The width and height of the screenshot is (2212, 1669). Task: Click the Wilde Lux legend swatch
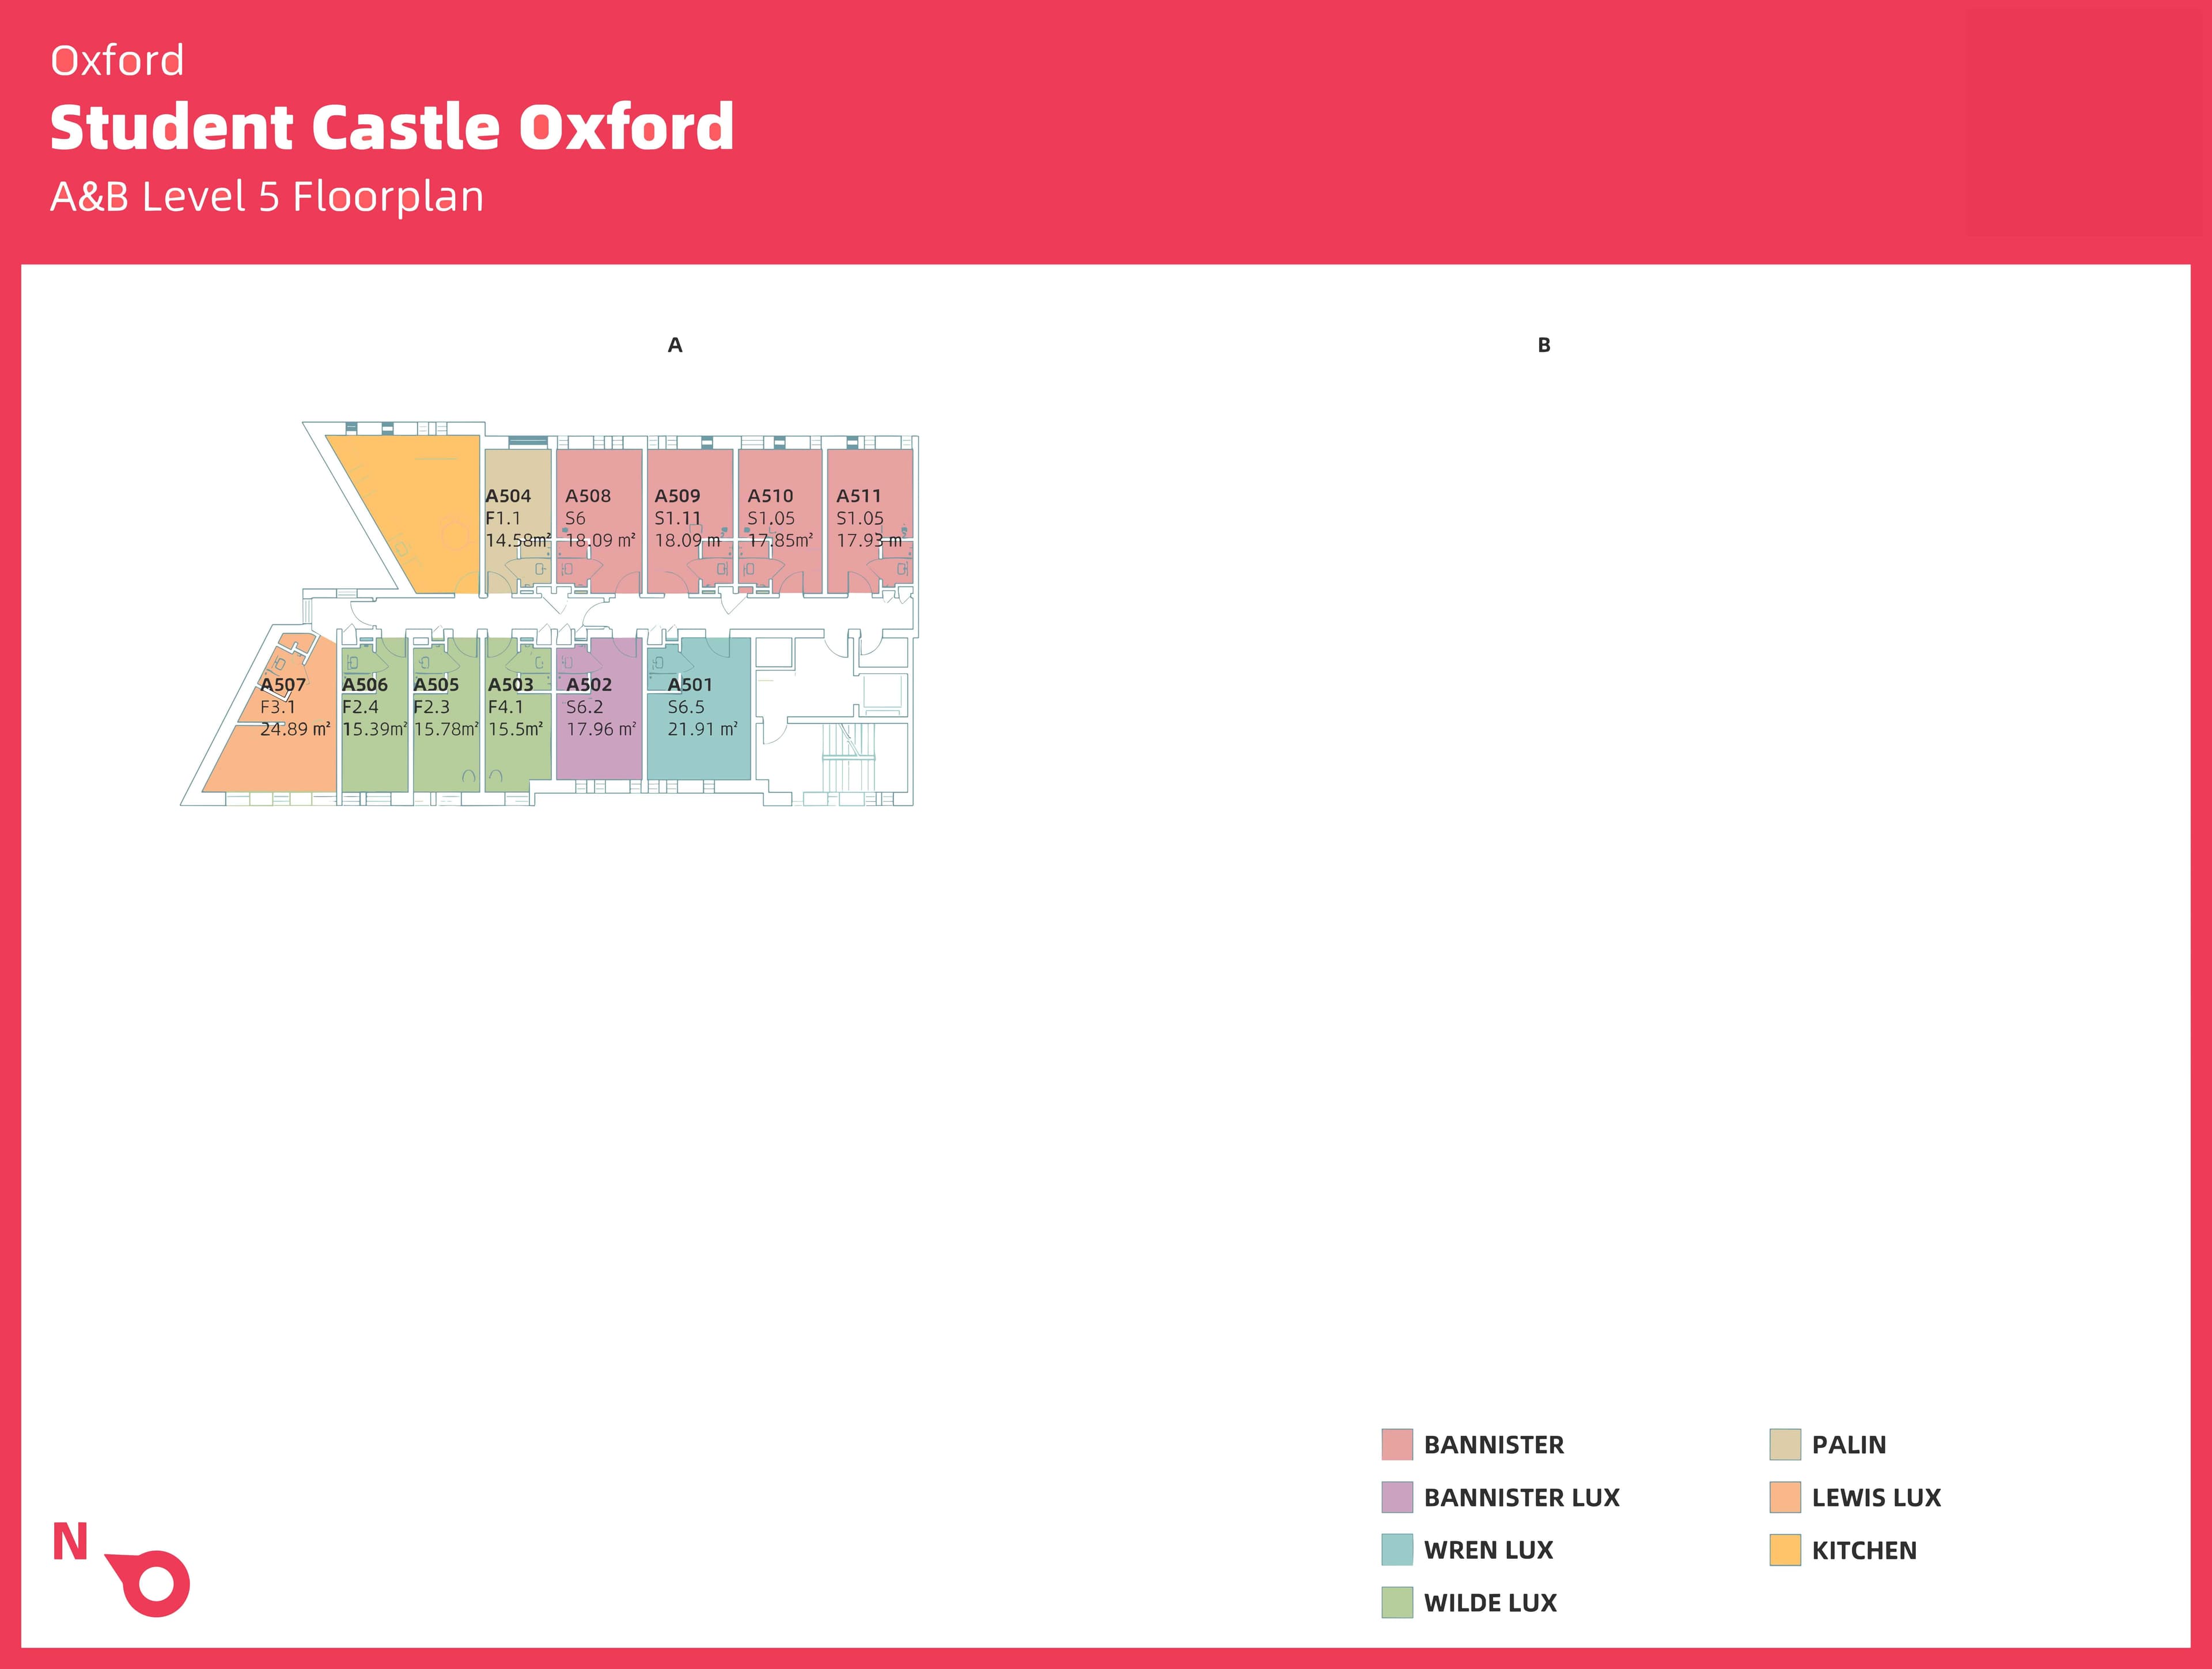[x=1396, y=1603]
